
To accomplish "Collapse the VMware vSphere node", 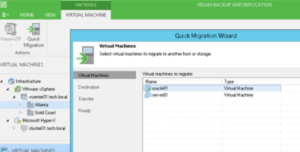I will point(8,89).
